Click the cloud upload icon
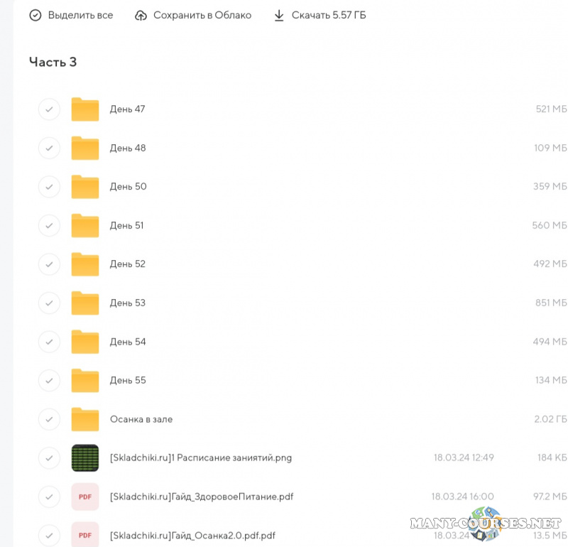Screen dimensions: 568x547 141,16
